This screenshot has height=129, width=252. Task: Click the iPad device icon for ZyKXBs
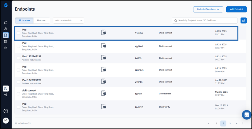coord(104,81)
